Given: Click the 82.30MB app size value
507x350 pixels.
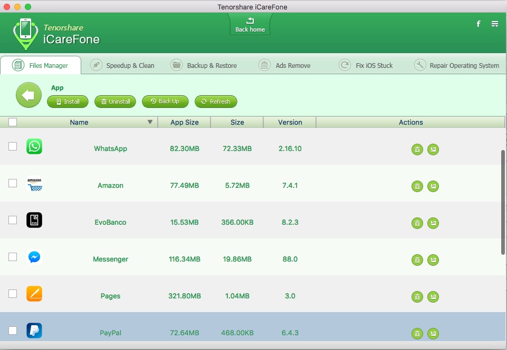Looking at the screenshot, I should click(185, 149).
